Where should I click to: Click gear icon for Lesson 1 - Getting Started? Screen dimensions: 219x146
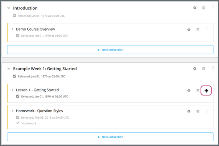point(189,90)
